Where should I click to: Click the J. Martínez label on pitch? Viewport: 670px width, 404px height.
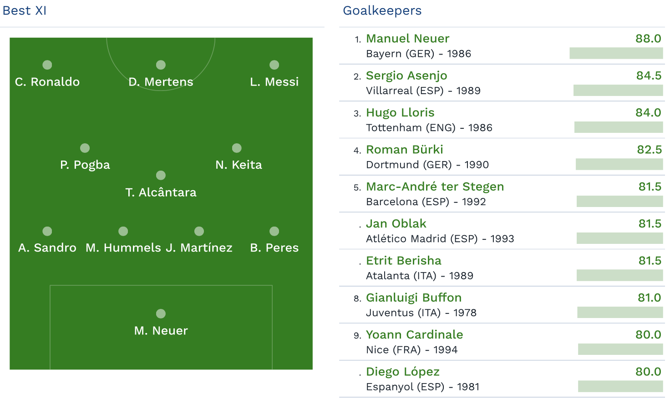click(x=199, y=248)
